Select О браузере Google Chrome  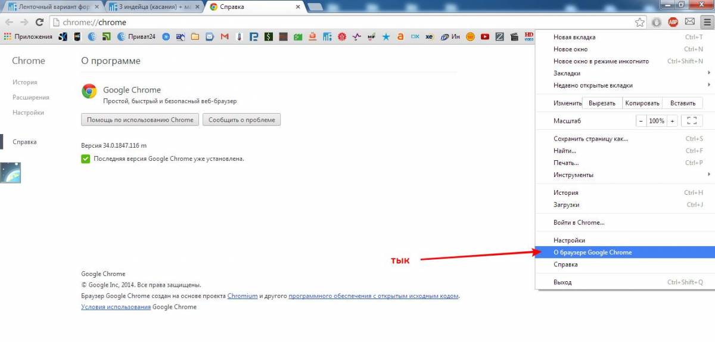point(624,252)
